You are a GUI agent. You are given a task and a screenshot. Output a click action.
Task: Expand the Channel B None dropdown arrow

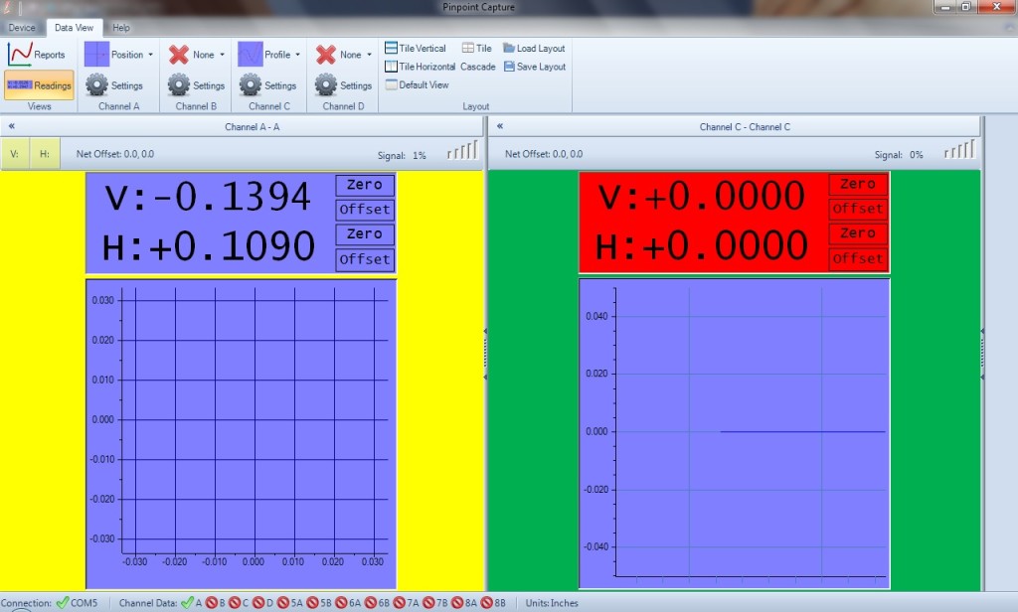222,55
